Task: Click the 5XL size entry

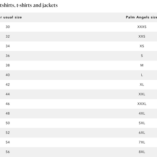Action: coord(142,123)
